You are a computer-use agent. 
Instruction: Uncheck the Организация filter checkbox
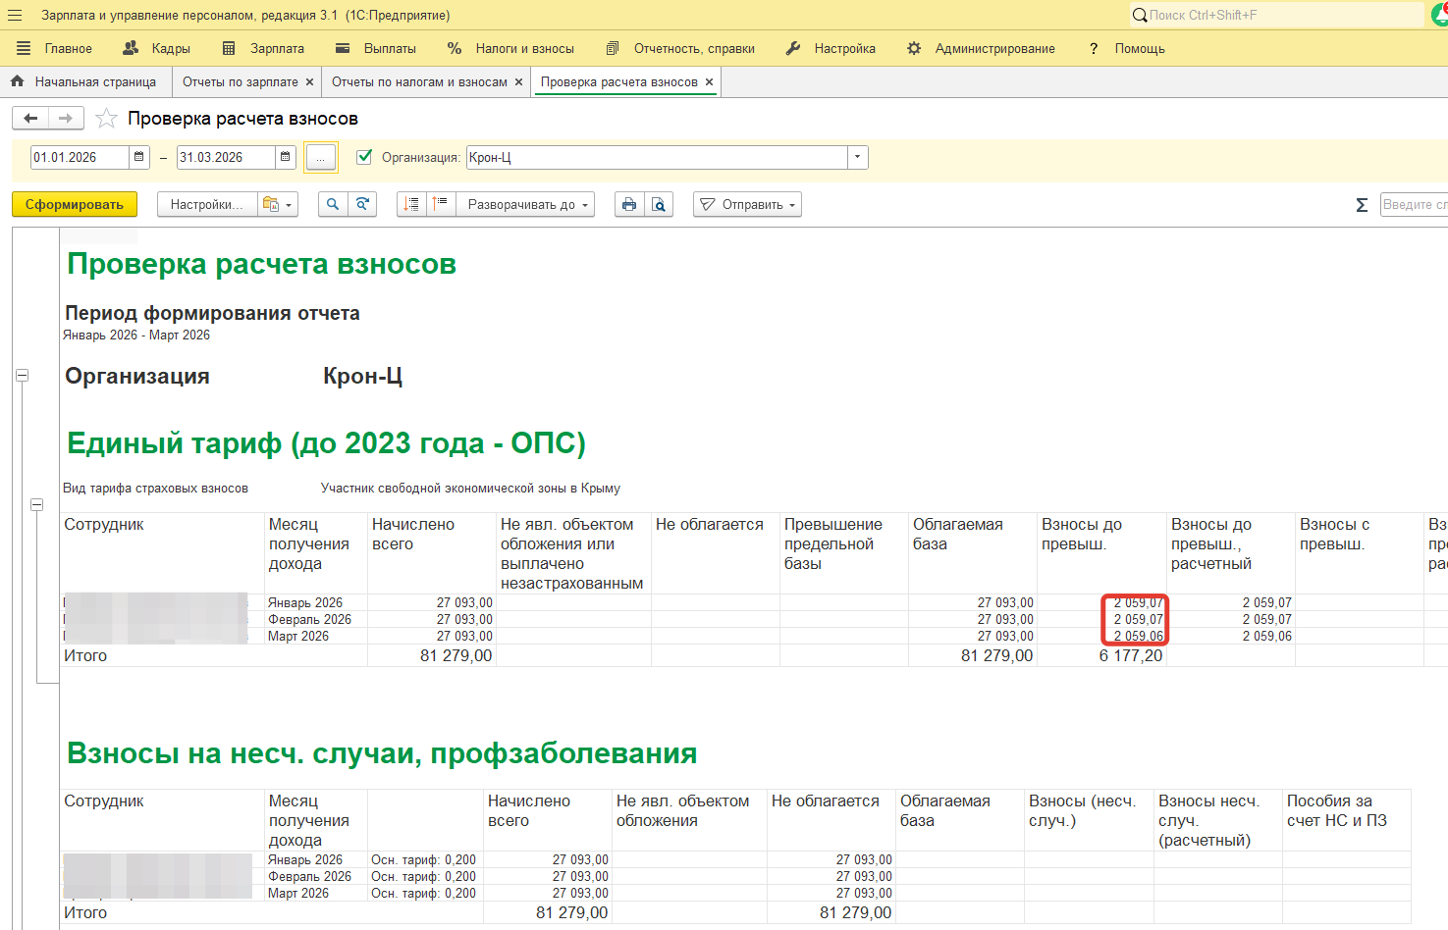[x=364, y=157]
